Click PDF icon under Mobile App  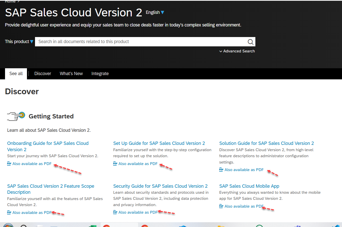(x=221, y=206)
